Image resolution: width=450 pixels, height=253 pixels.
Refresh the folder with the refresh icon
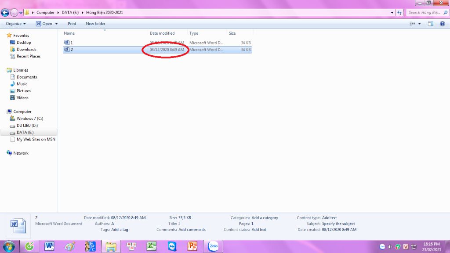[x=399, y=13]
